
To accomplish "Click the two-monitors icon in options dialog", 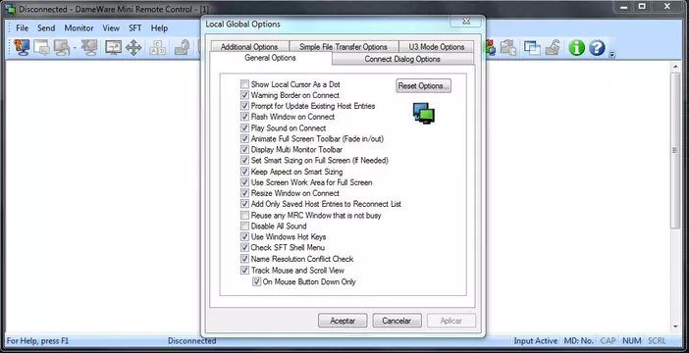I will (424, 113).
